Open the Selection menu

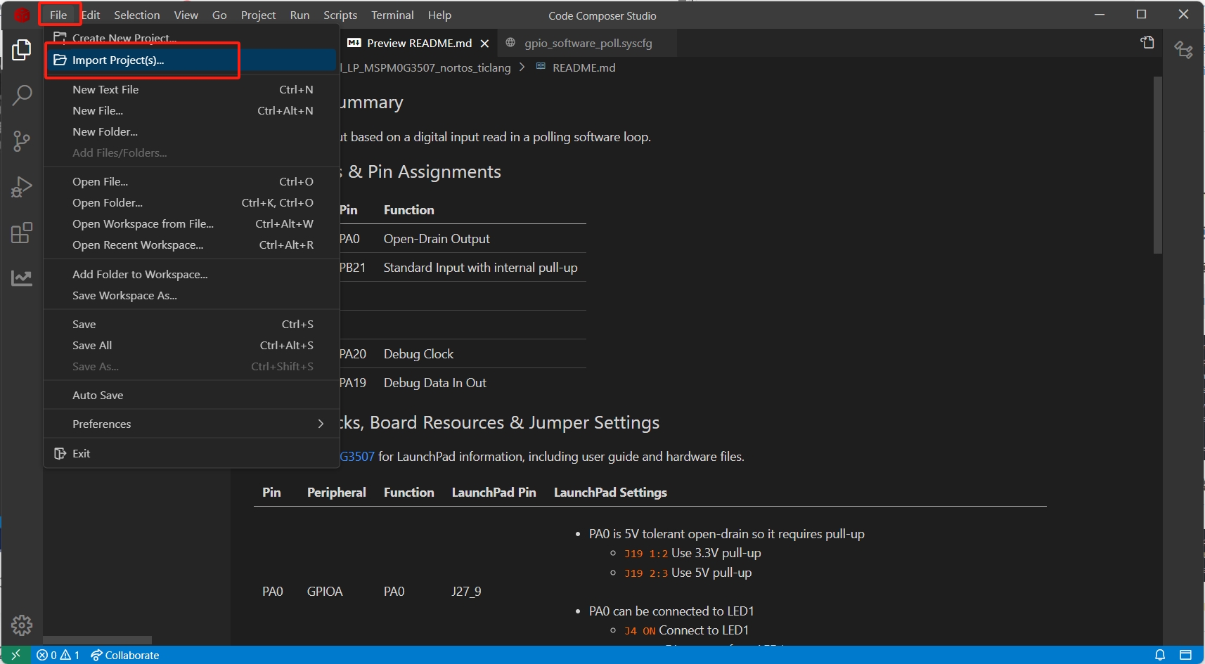pos(137,15)
